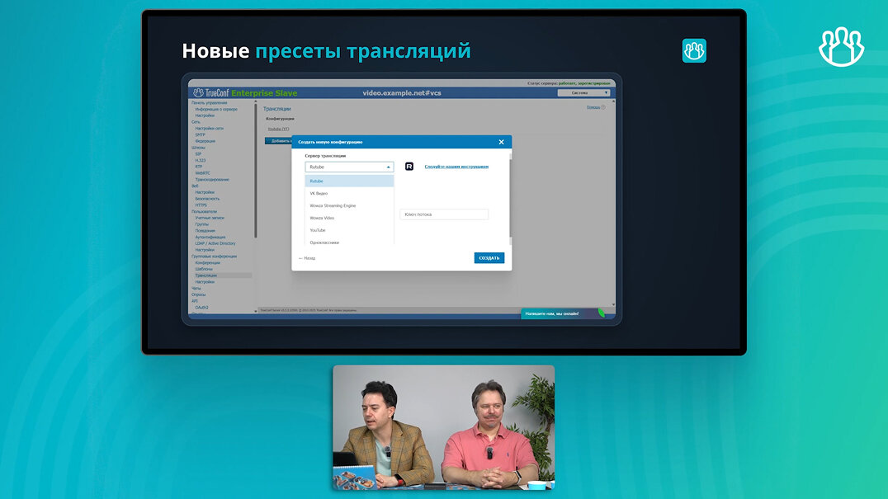Open Шаблоны in sidebar
The width and height of the screenshot is (888, 499).
click(x=204, y=269)
